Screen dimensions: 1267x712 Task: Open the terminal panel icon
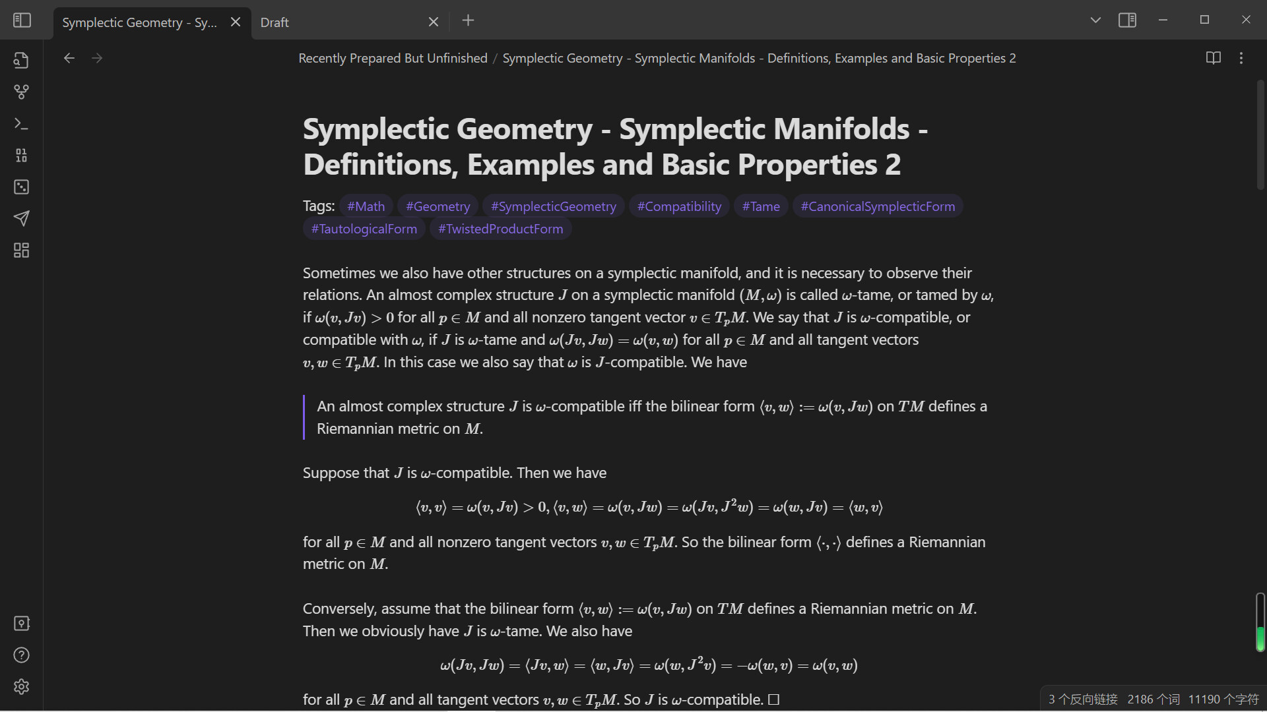click(21, 124)
